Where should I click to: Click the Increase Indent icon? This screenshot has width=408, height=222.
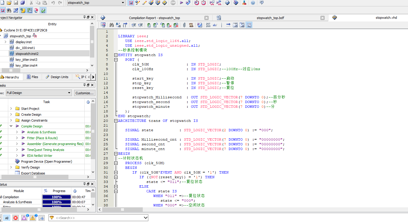click(134, 25)
